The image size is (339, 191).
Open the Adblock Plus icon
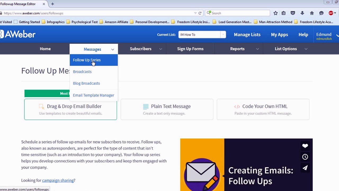tap(331, 13)
